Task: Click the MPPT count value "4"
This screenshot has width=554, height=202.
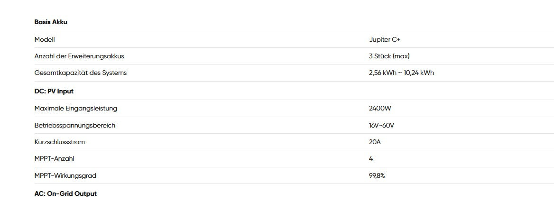Action: [371, 159]
